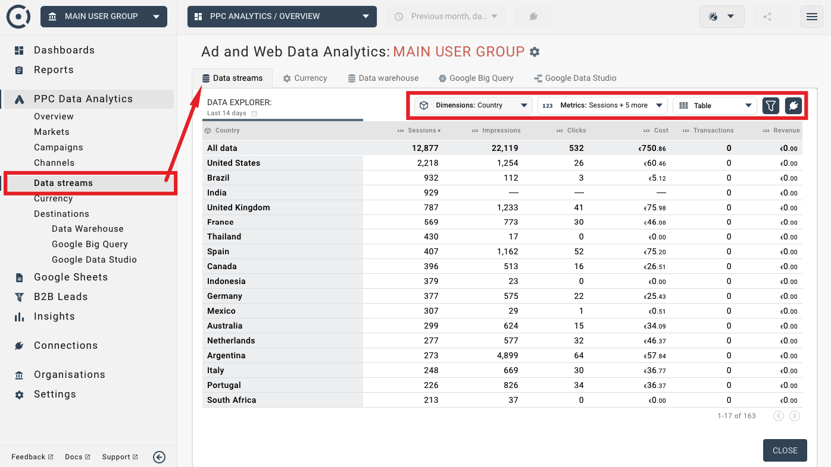Click the PPC Data Analytics icon
Screen dimensions: 831x467
[x=19, y=99]
